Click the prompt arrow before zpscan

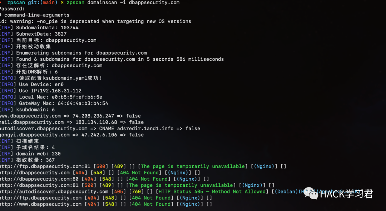[x=1, y=2]
